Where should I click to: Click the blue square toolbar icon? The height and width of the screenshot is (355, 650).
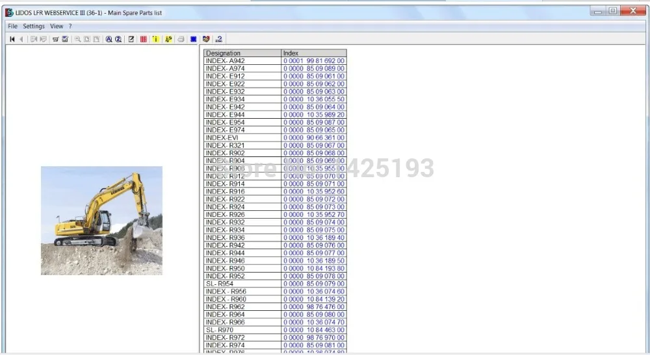[x=193, y=39]
